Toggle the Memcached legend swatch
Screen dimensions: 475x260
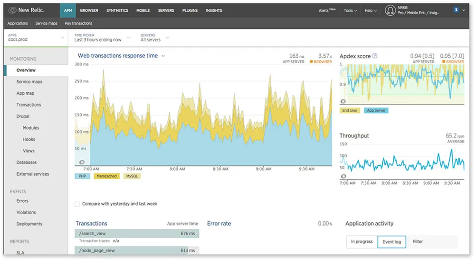pos(107,176)
